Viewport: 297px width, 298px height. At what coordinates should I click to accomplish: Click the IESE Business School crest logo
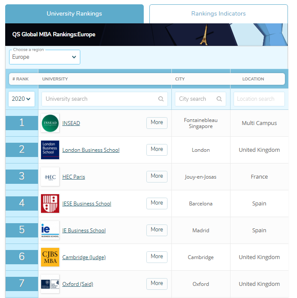[x=50, y=204]
